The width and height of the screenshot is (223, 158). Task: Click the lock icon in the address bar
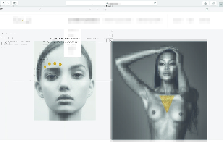pos(107,3)
